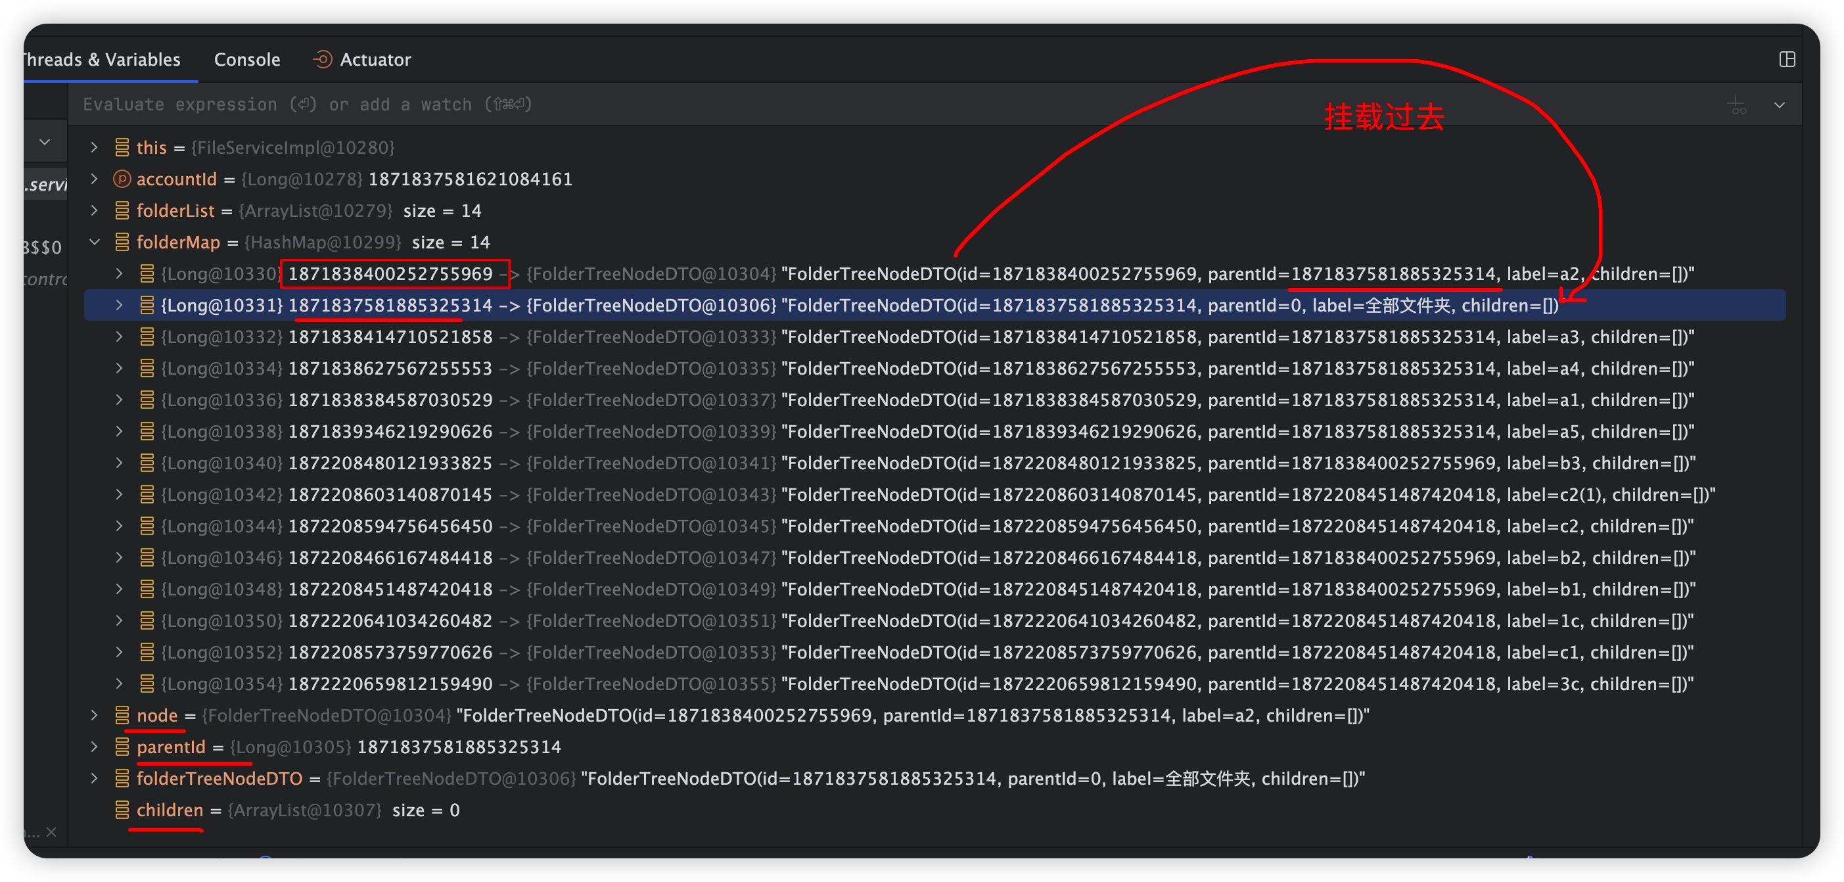Expand map entry with label=a3
The image size is (1844, 882).
point(120,337)
